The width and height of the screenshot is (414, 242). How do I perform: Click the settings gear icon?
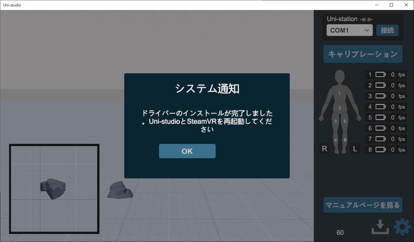(x=402, y=227)
